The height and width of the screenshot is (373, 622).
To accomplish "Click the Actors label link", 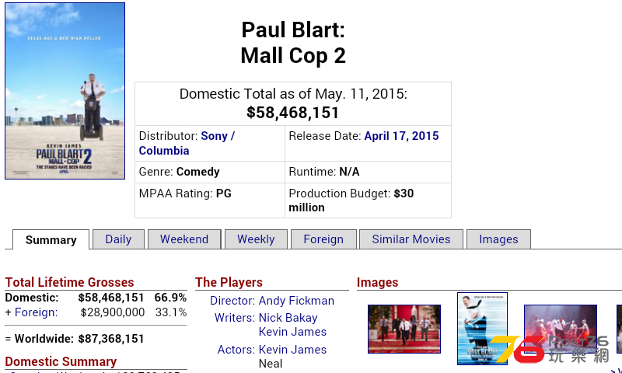I will coord(236,350).
